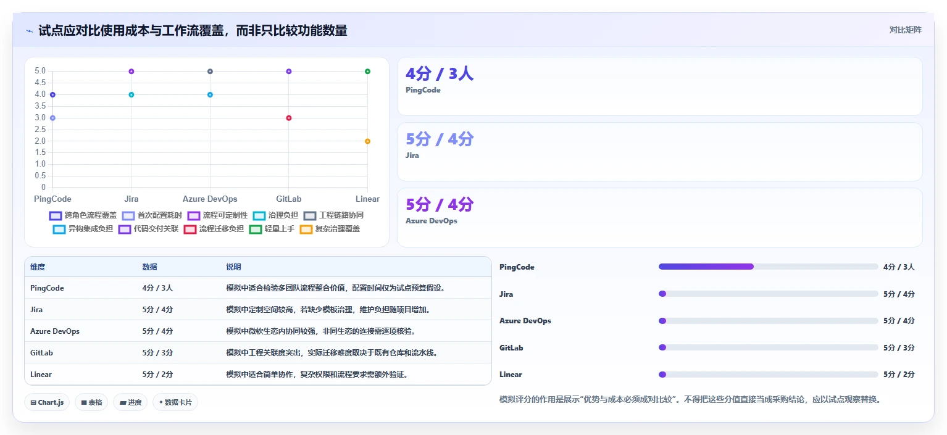Toggle the 跨角色流程覆盖 legend item
The image size is (947, 435).
coord(83,215)
